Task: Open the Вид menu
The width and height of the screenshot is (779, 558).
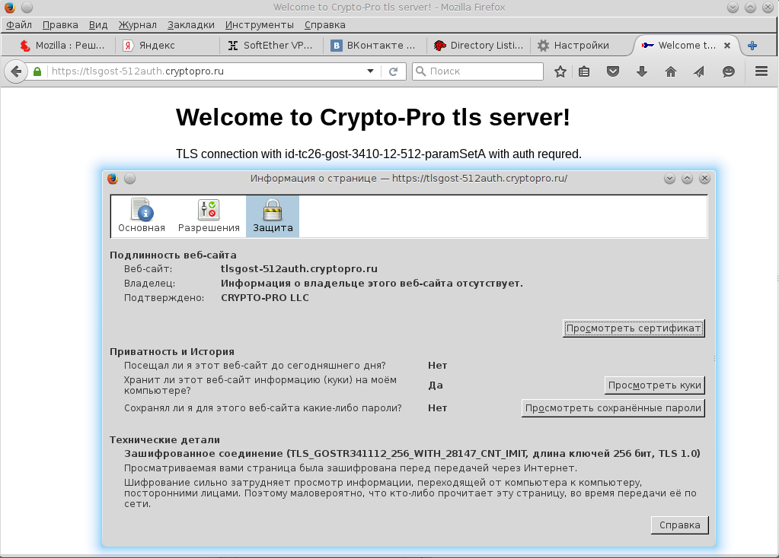Action: tap(98, 25)
